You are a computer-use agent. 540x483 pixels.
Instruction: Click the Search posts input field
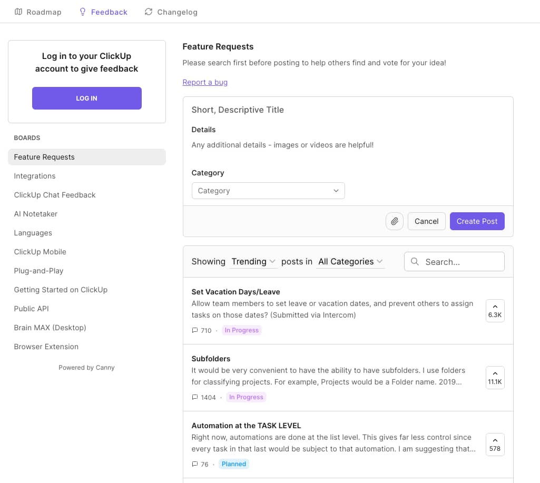(x=458, y=261)
